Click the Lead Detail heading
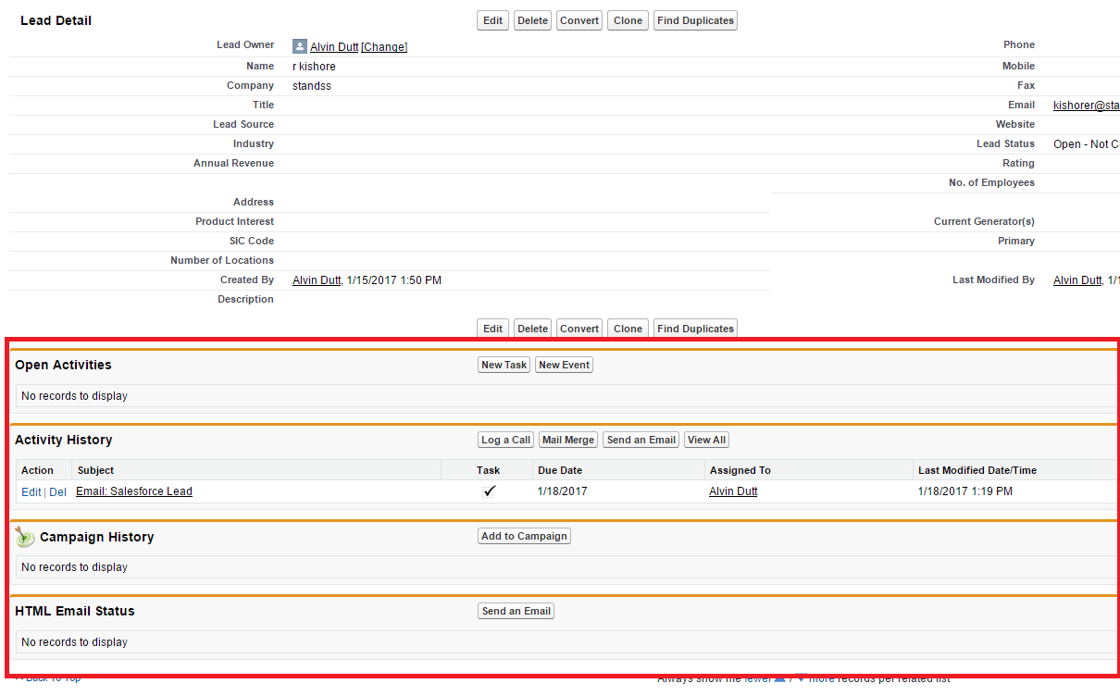The image size is (1120, 696). point(56,20)
